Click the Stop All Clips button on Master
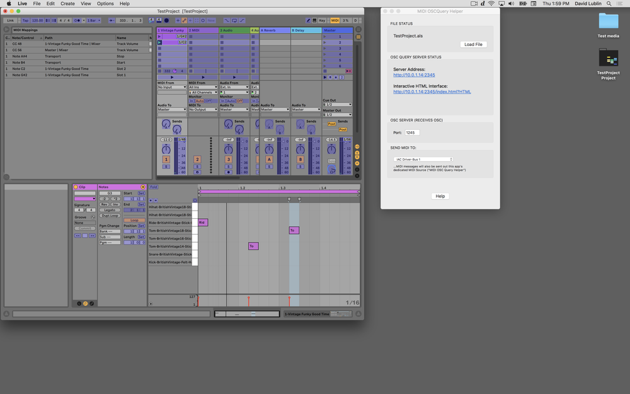Image resolution: width=630 pixels, height=394 pixels. pos(324,71)
